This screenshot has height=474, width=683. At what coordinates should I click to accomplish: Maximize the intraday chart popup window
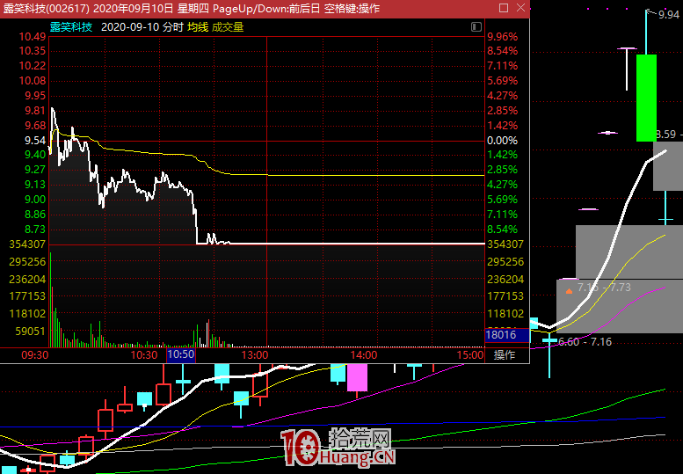click(x=503, y=9)
